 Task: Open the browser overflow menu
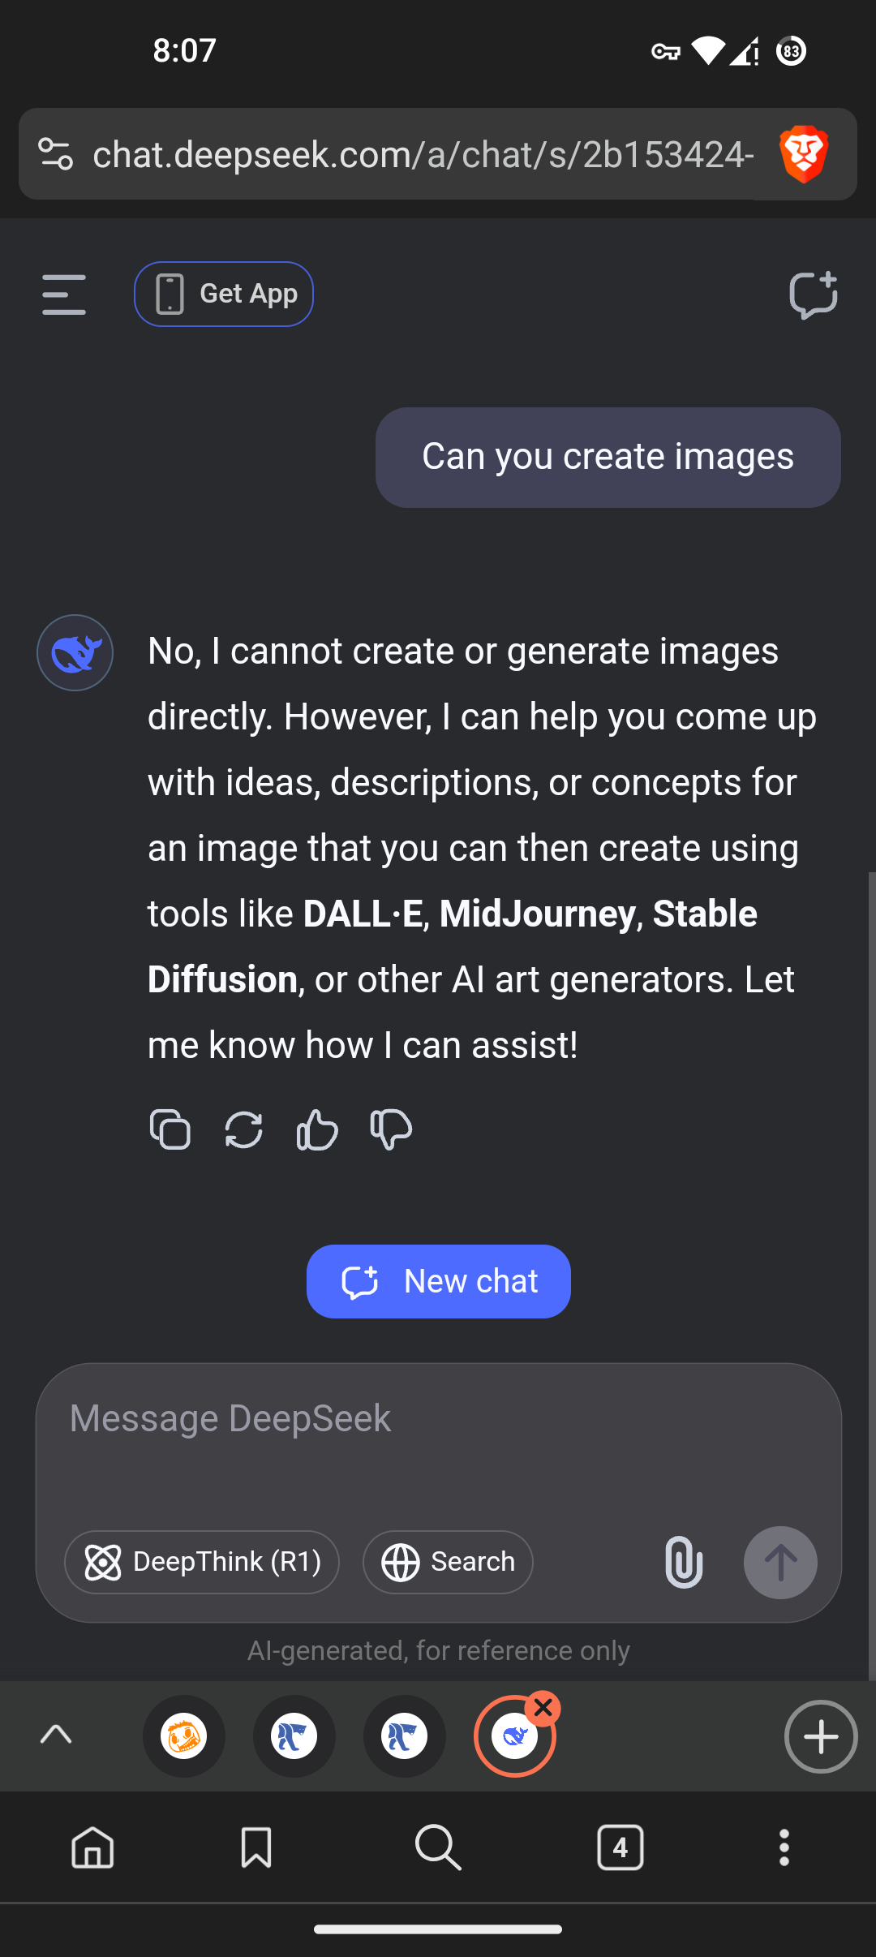pyautogui.click(x=784, y=1848)
